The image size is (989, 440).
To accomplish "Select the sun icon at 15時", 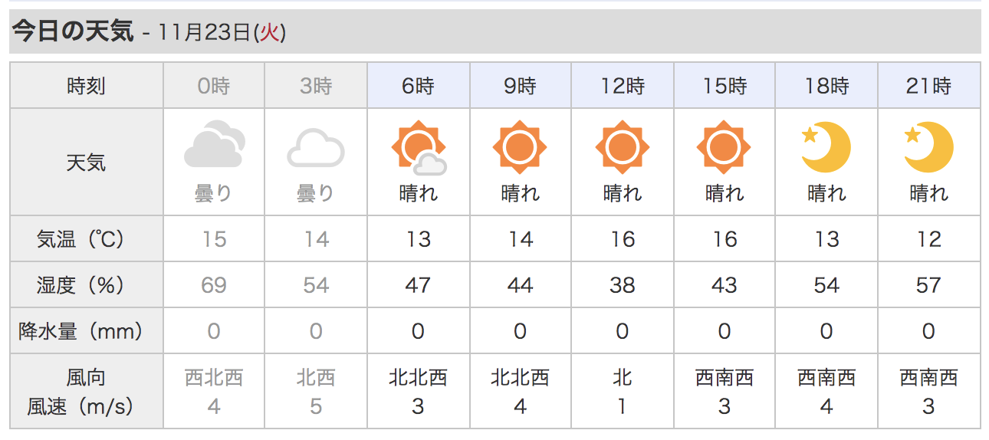I will pos(724,147).
